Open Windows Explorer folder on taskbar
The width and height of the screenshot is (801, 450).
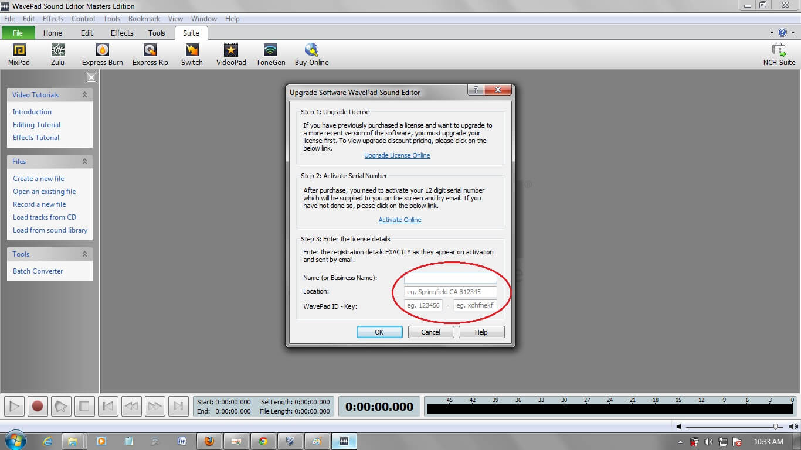73,441
